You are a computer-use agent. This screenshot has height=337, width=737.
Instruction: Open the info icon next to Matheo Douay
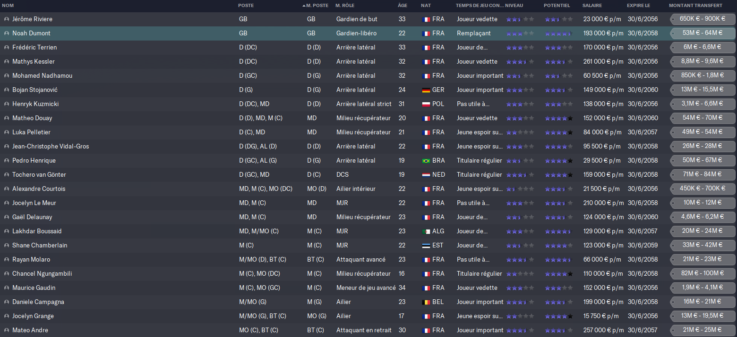coord(7,118)
